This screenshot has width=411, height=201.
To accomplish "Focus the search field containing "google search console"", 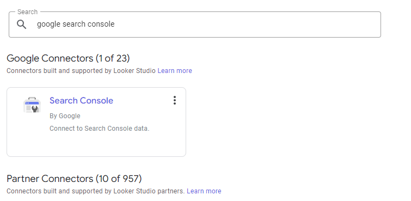I will 195,25.
